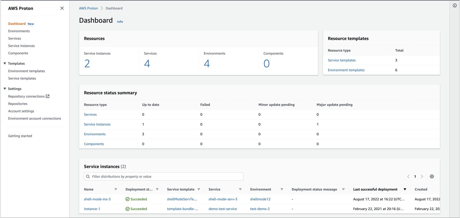Screen dimensions: 460x218
Task: Collapse the Settings section
Action: (5, 89)
